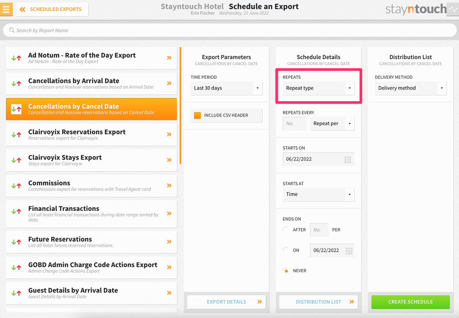Open Future Reservations chevron

pyautogui.click(x=169, y=242)
